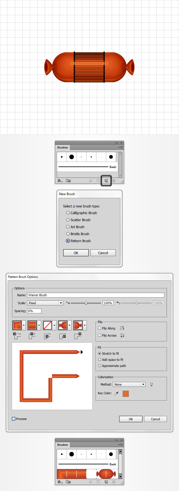
Task: Select the end tile swatch
Action: [78, 325]
